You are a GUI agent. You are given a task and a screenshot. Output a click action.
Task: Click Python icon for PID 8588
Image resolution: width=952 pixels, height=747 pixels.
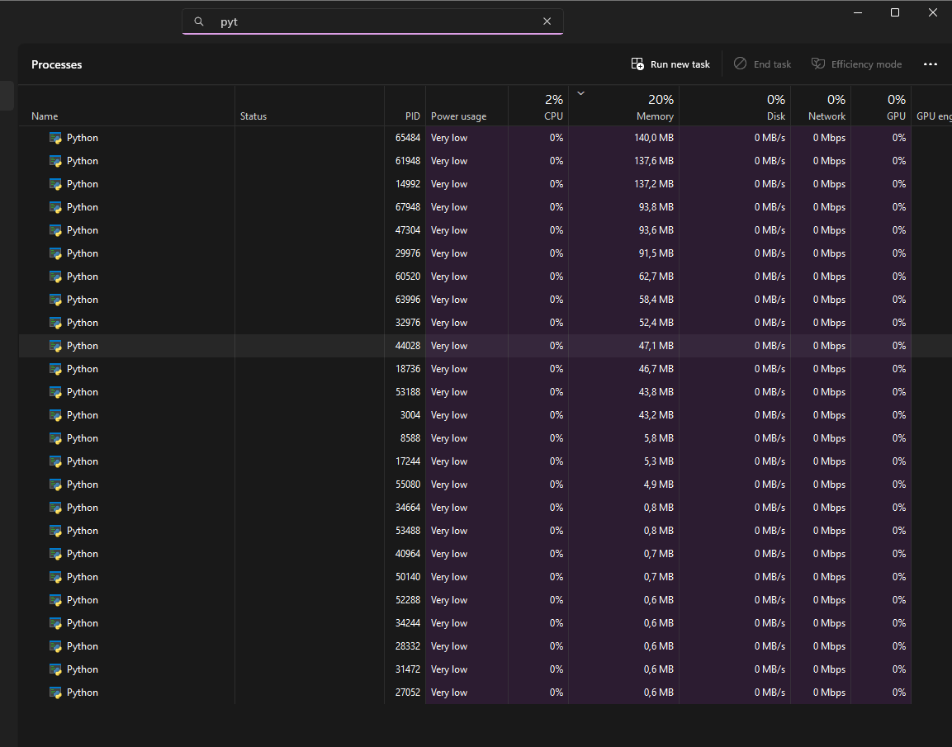pos(55,438)
